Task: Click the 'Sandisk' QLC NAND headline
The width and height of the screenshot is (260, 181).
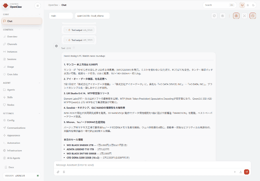Action: (x=94, y=108)
